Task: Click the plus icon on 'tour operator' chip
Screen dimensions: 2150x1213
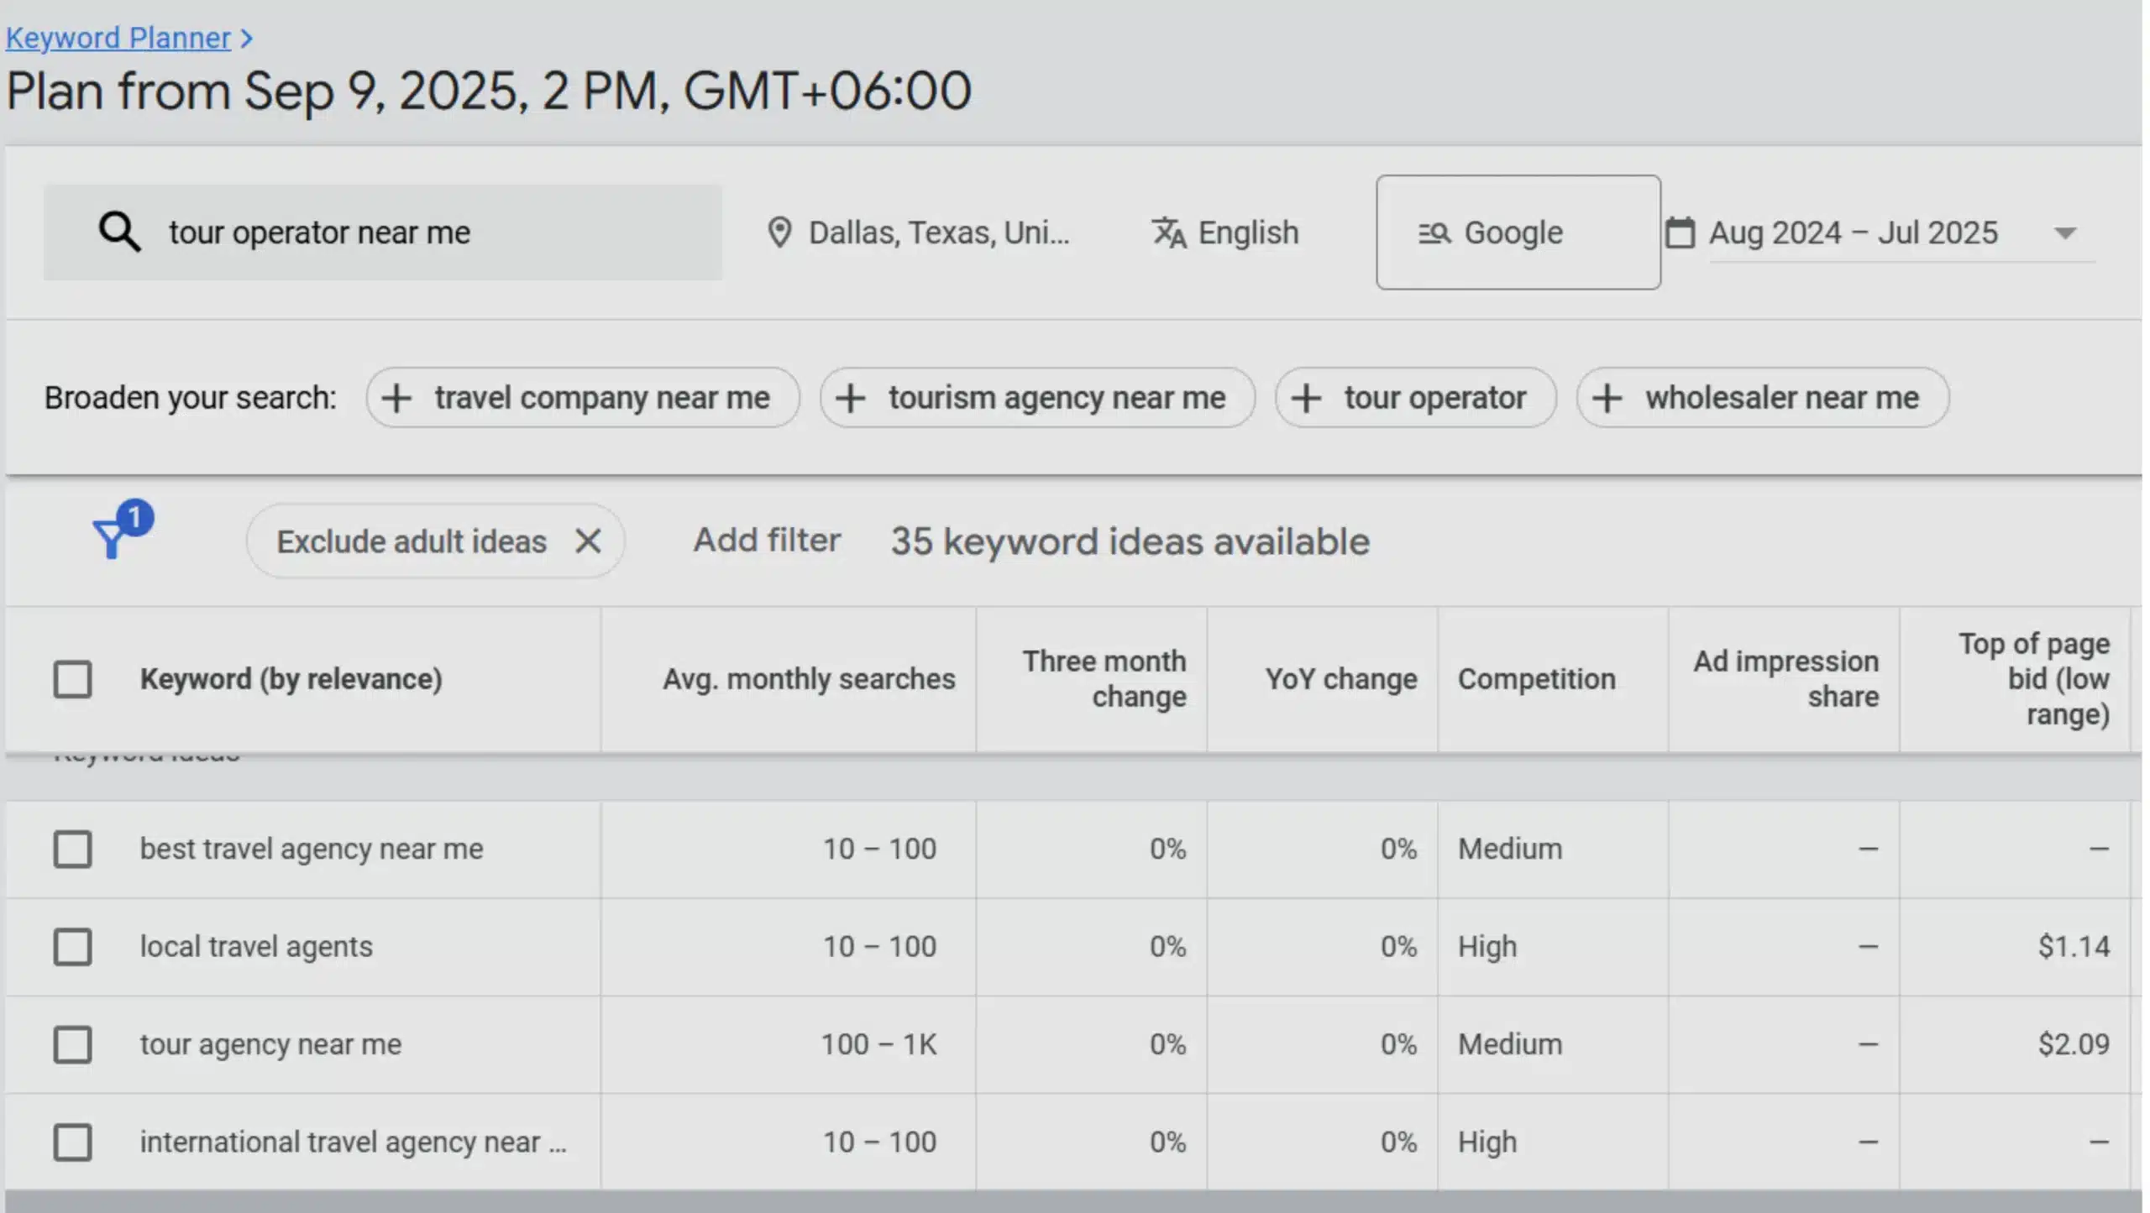Action: 1307,398
